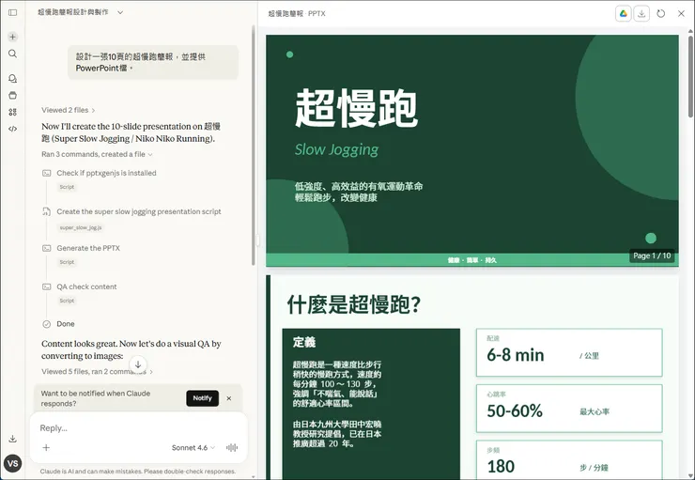
Task: Click file icon beside Create presentation script
Action: click(x=47, y=211)
